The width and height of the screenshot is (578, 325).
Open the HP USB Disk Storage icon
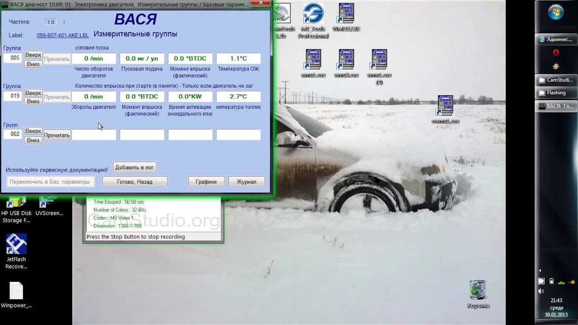(x=16, y=211)
